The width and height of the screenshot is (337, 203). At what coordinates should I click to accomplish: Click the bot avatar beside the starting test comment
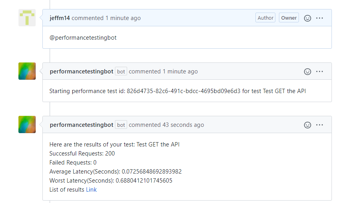[27, 71]
